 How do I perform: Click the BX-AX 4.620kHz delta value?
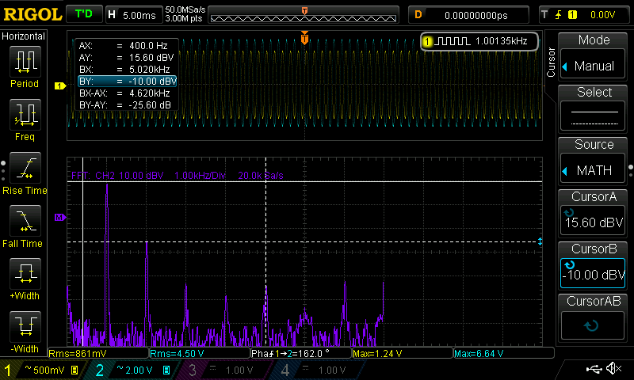coord(149,93)
